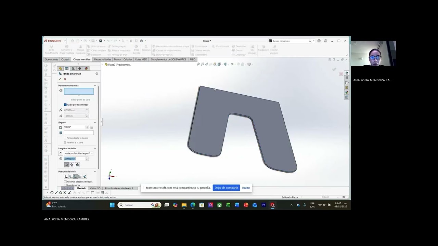Choose Bend from Virtual Sharp position

(x=80, y=176)
